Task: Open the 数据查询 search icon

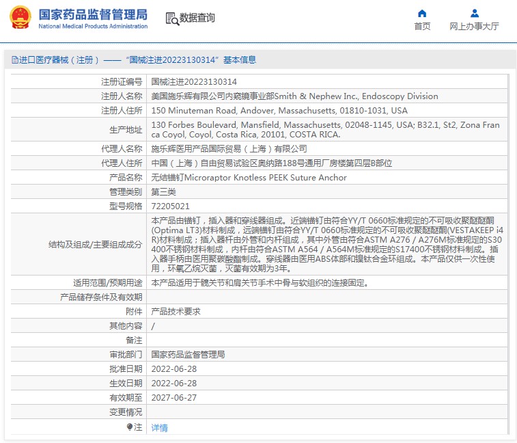Action: (x=172, y=19)
